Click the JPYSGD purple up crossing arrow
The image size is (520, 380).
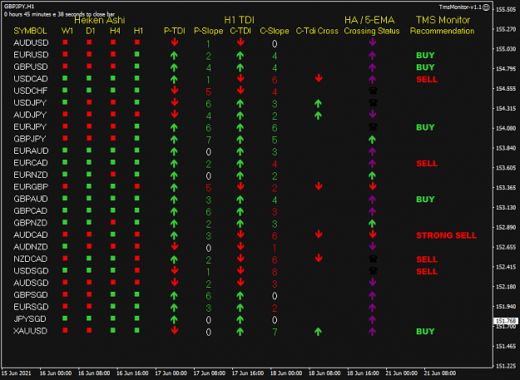coord(373,319)
